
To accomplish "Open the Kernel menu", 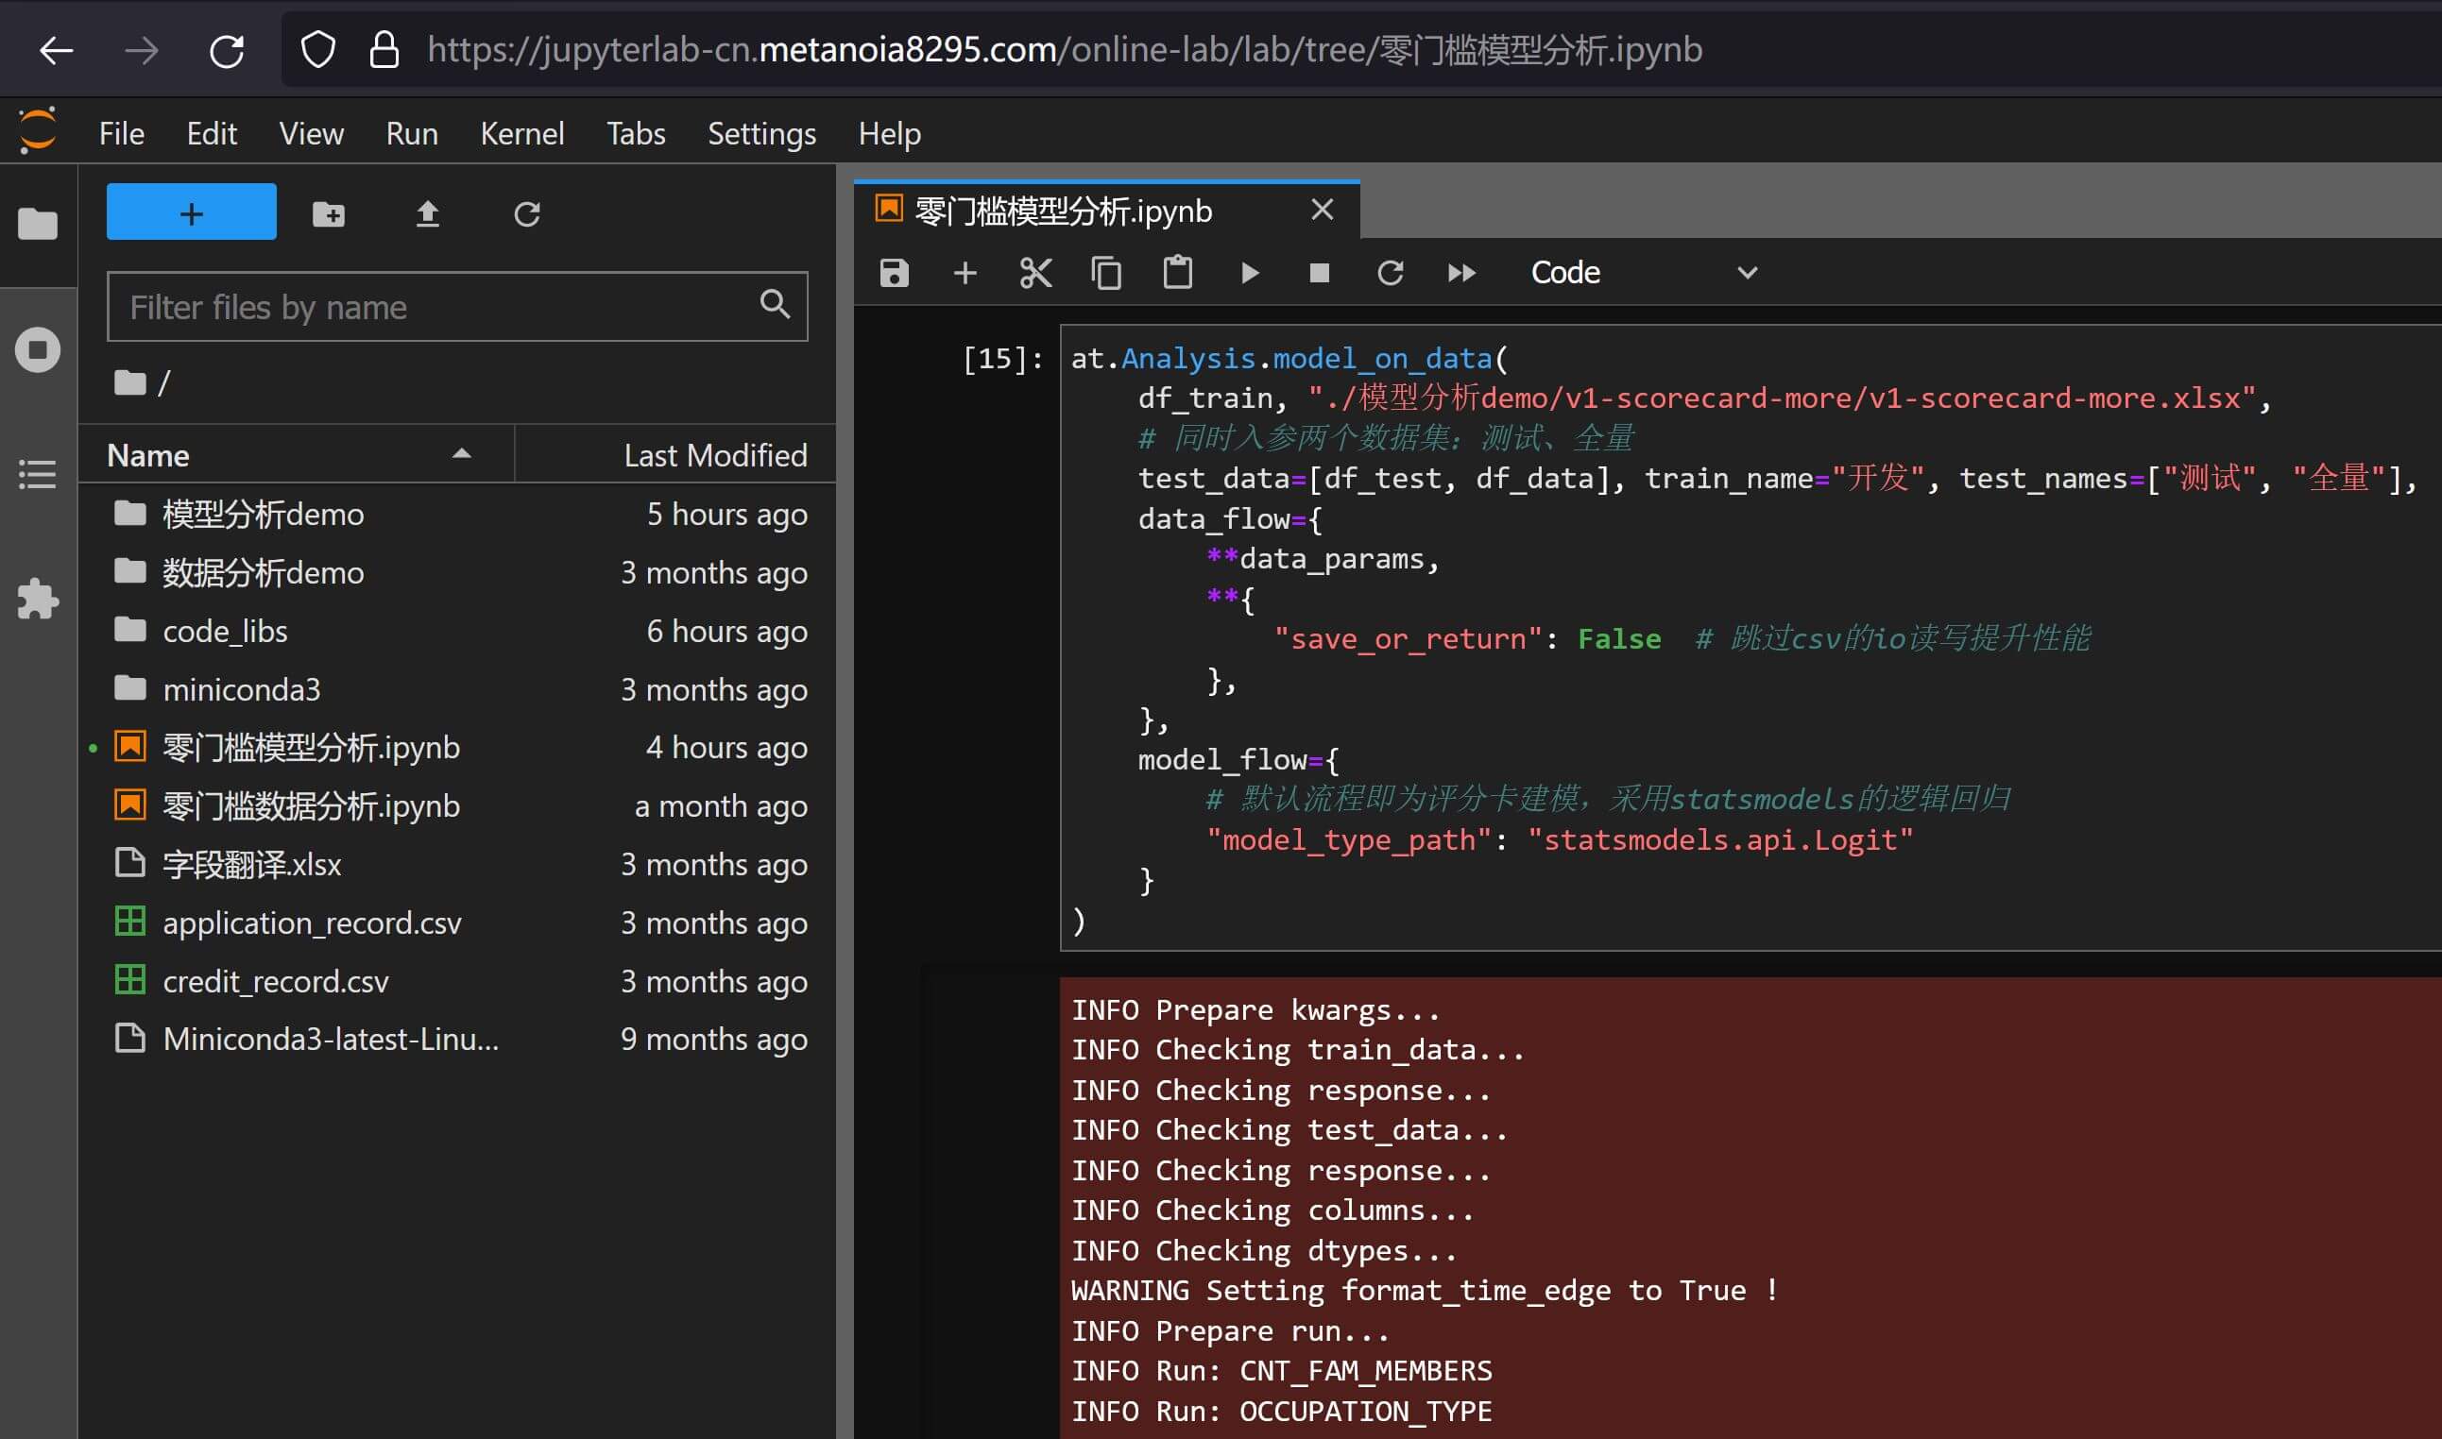I will tap(521, 134).
